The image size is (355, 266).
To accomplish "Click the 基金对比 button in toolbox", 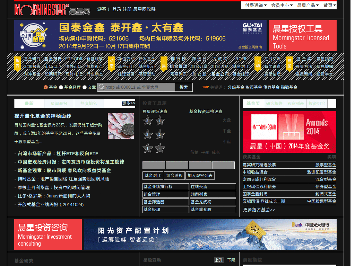I will click(x=153, y=176).
